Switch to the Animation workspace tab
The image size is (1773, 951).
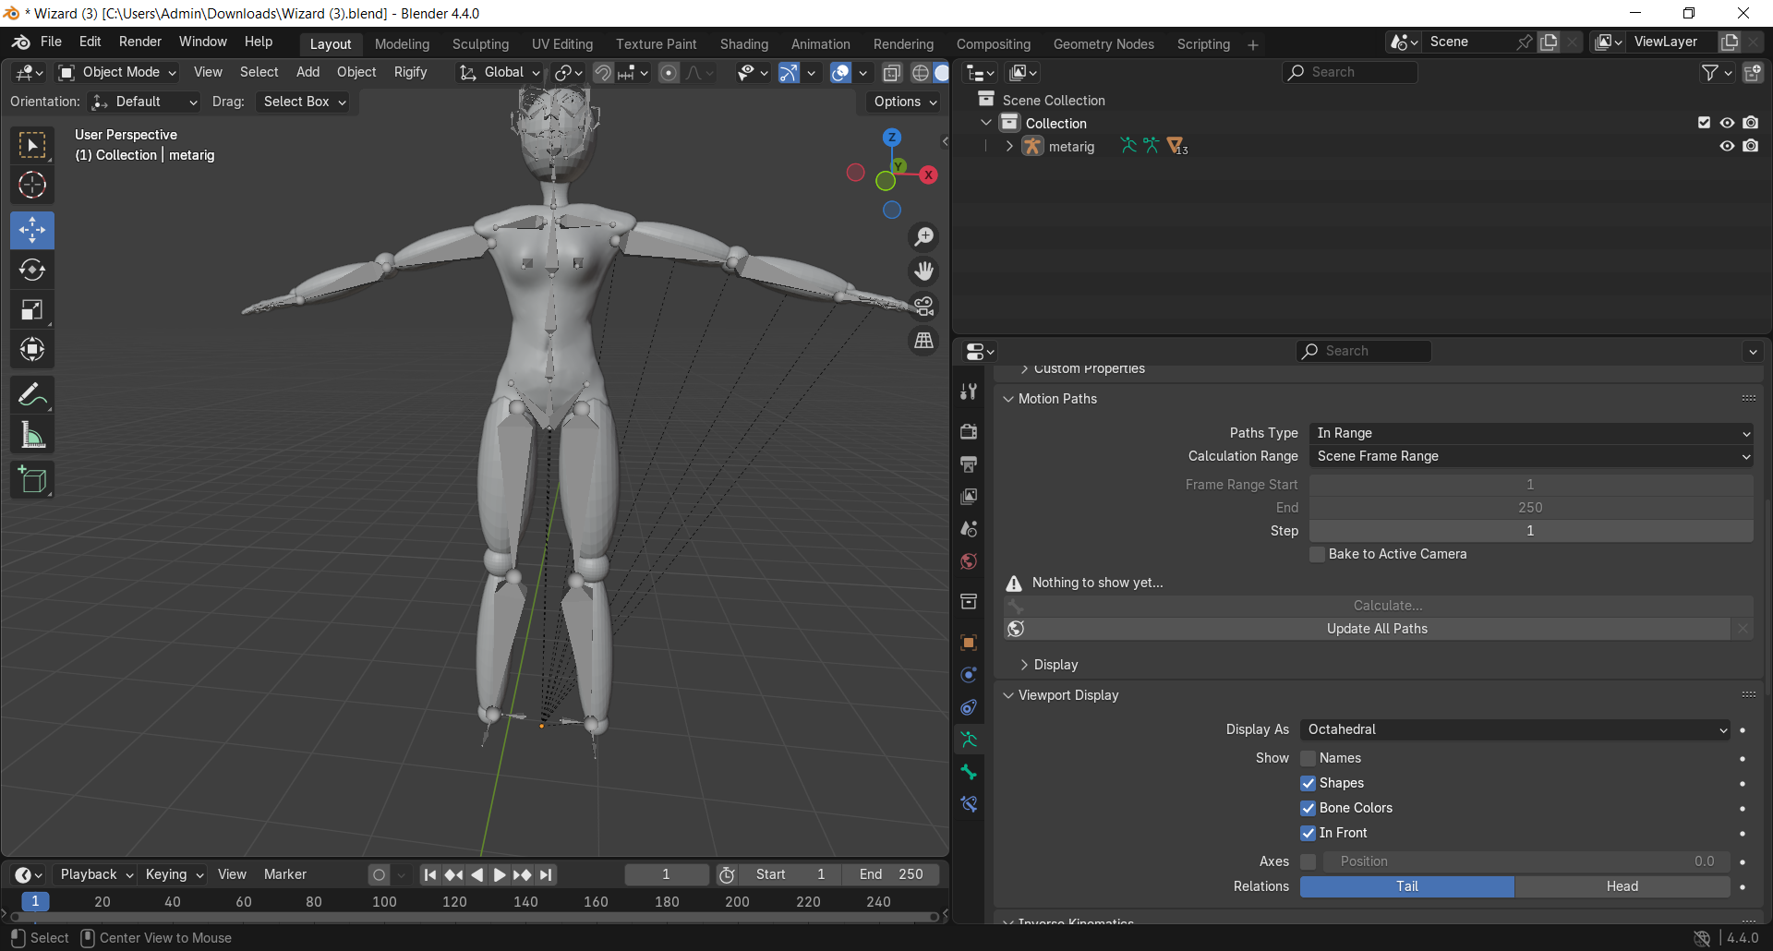(820, 44)
